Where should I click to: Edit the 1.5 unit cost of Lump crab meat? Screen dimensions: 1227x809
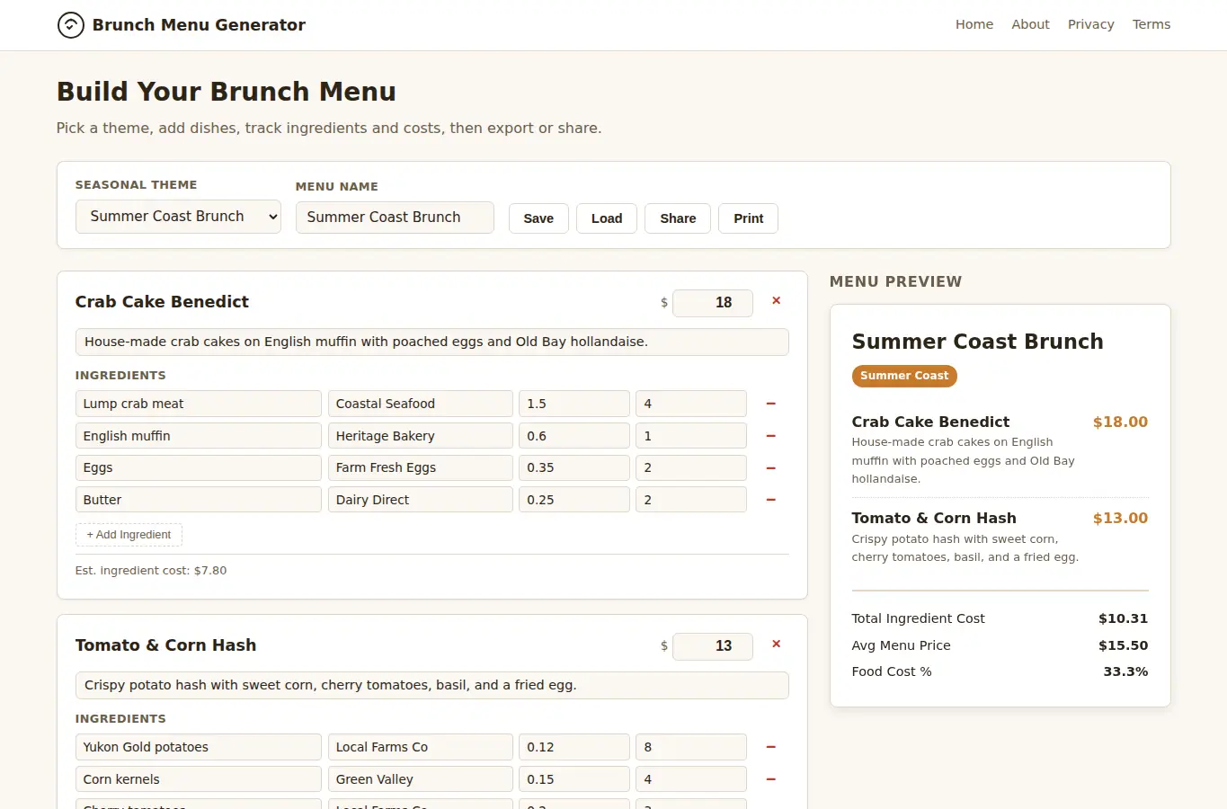coord(574,404)
